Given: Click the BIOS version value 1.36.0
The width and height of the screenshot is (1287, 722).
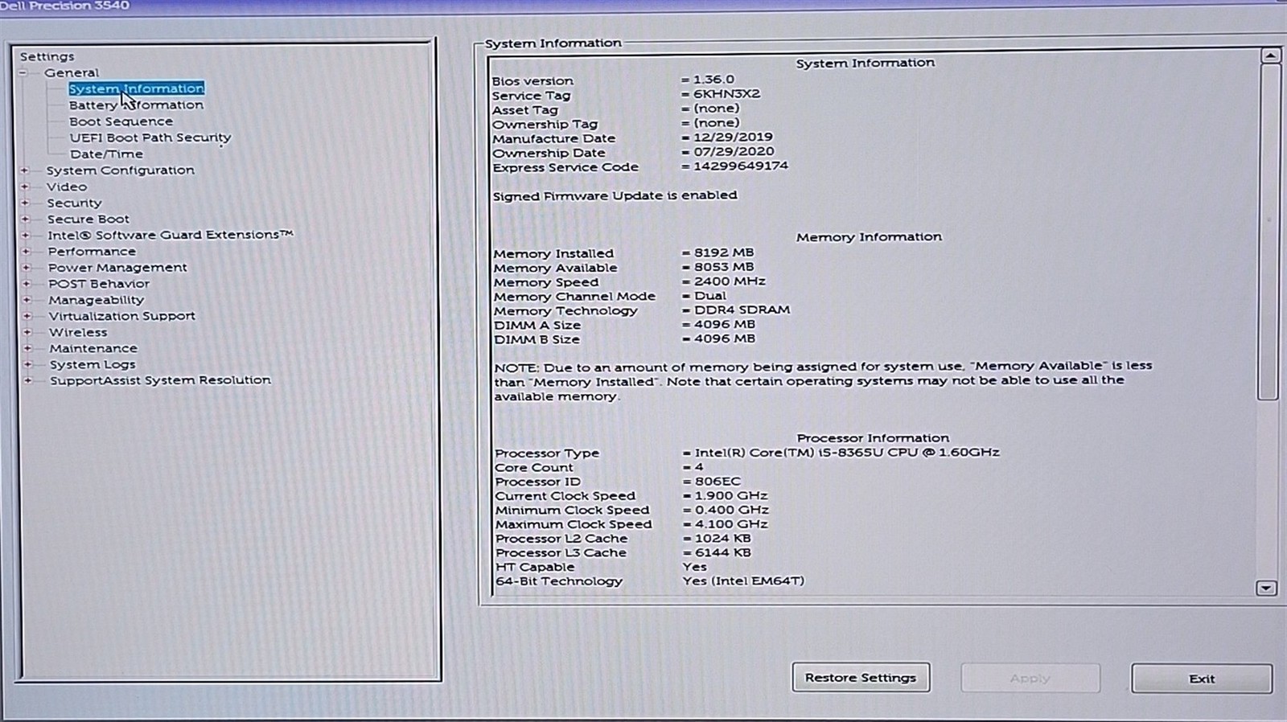Looking at the screenshot, I should point(713,80).
